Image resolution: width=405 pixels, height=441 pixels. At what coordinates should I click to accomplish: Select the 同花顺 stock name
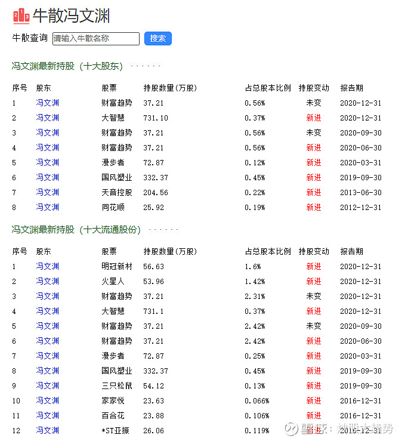113,207
